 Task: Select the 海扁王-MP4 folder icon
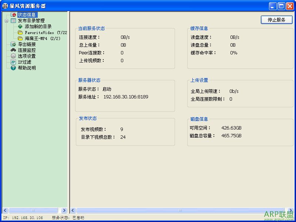[x=20, y=38]
